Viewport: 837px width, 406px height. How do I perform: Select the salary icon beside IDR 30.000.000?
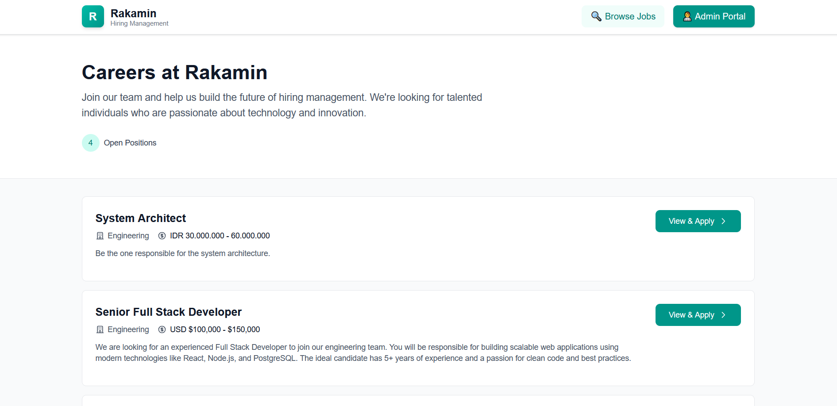pos(161,236)
